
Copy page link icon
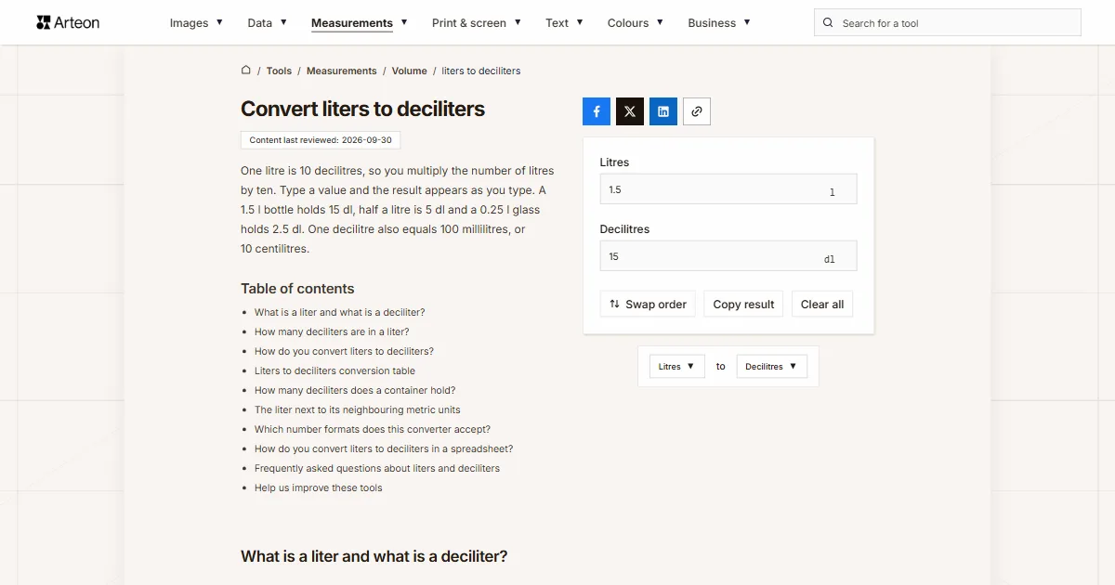pyautogui.click(x=697, y=111)
